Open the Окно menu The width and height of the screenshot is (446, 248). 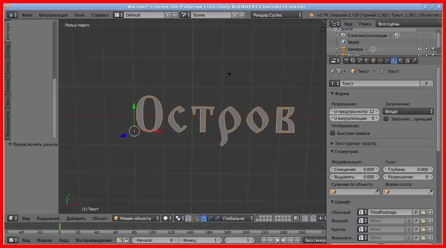(x=79, y=15)
